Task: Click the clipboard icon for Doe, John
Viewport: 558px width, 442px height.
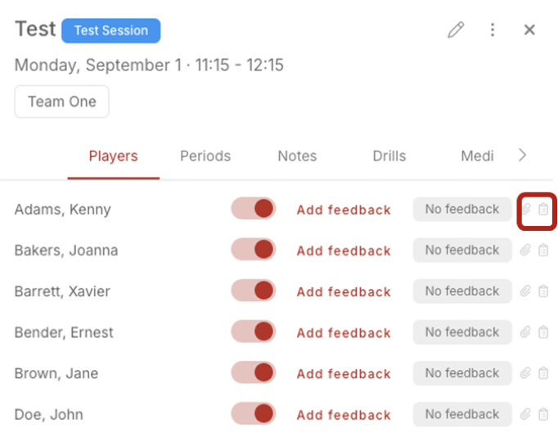Action: coord(543,414)
